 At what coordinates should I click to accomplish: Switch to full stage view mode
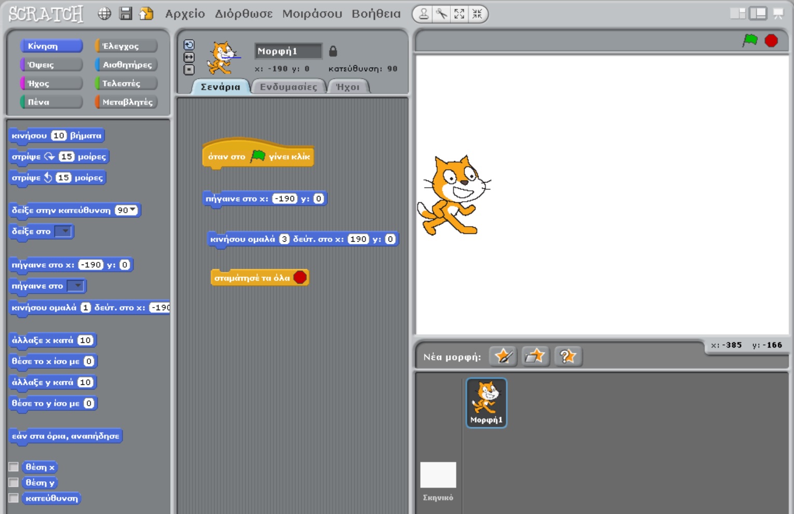[x=758, y=13]
